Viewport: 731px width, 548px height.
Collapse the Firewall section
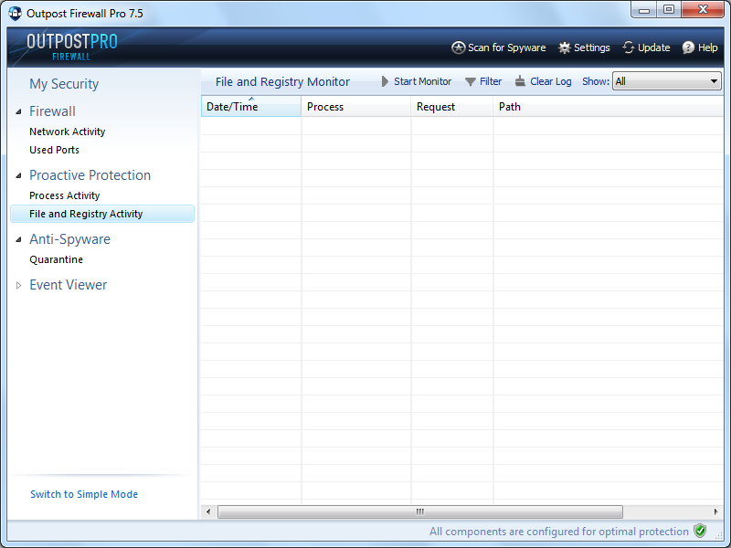(19, 111)
